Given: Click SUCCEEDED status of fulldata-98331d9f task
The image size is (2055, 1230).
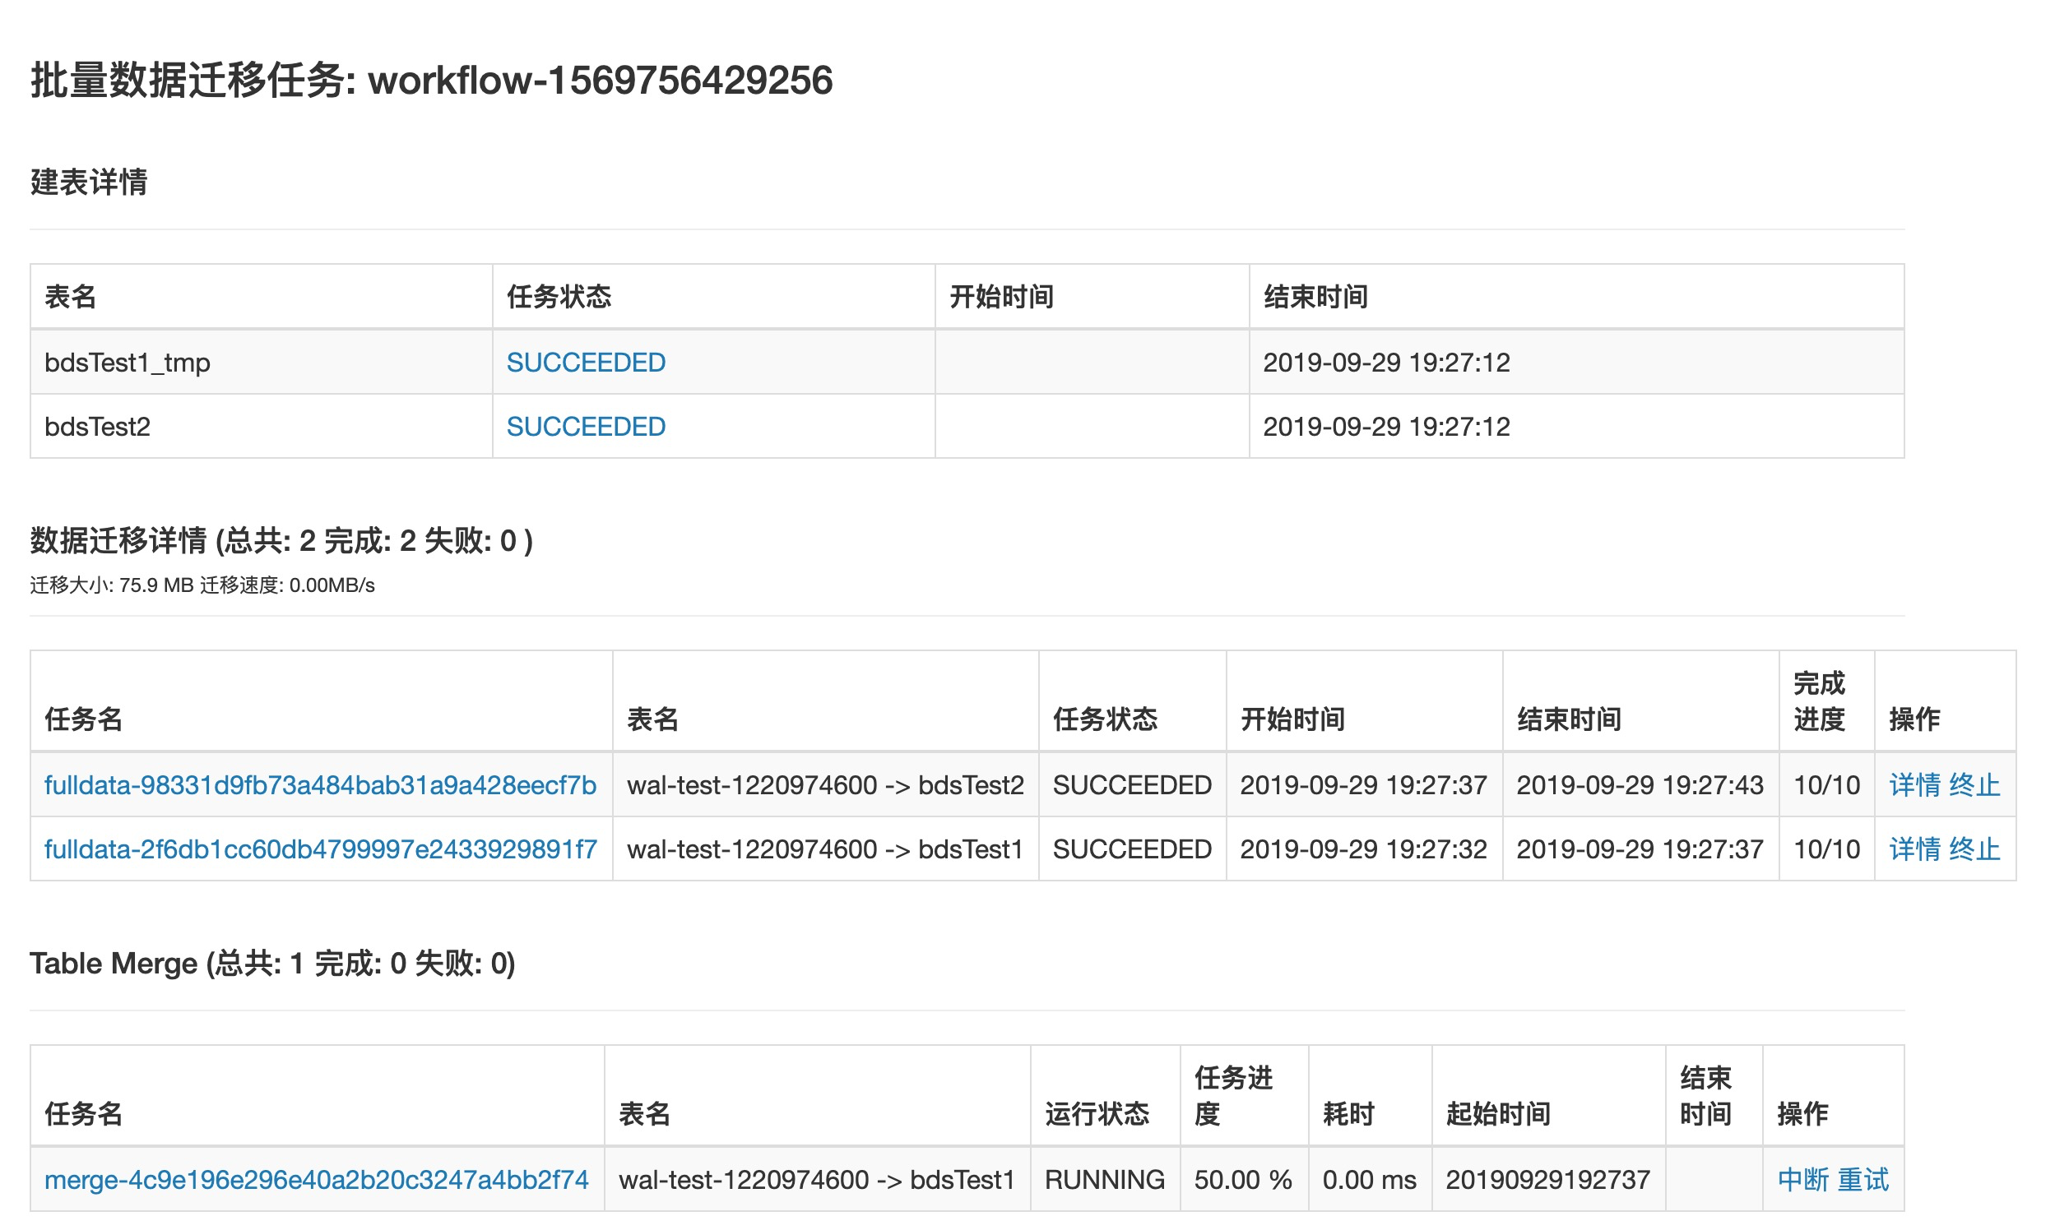Looking at the screenshot, I should (1132, 784).
